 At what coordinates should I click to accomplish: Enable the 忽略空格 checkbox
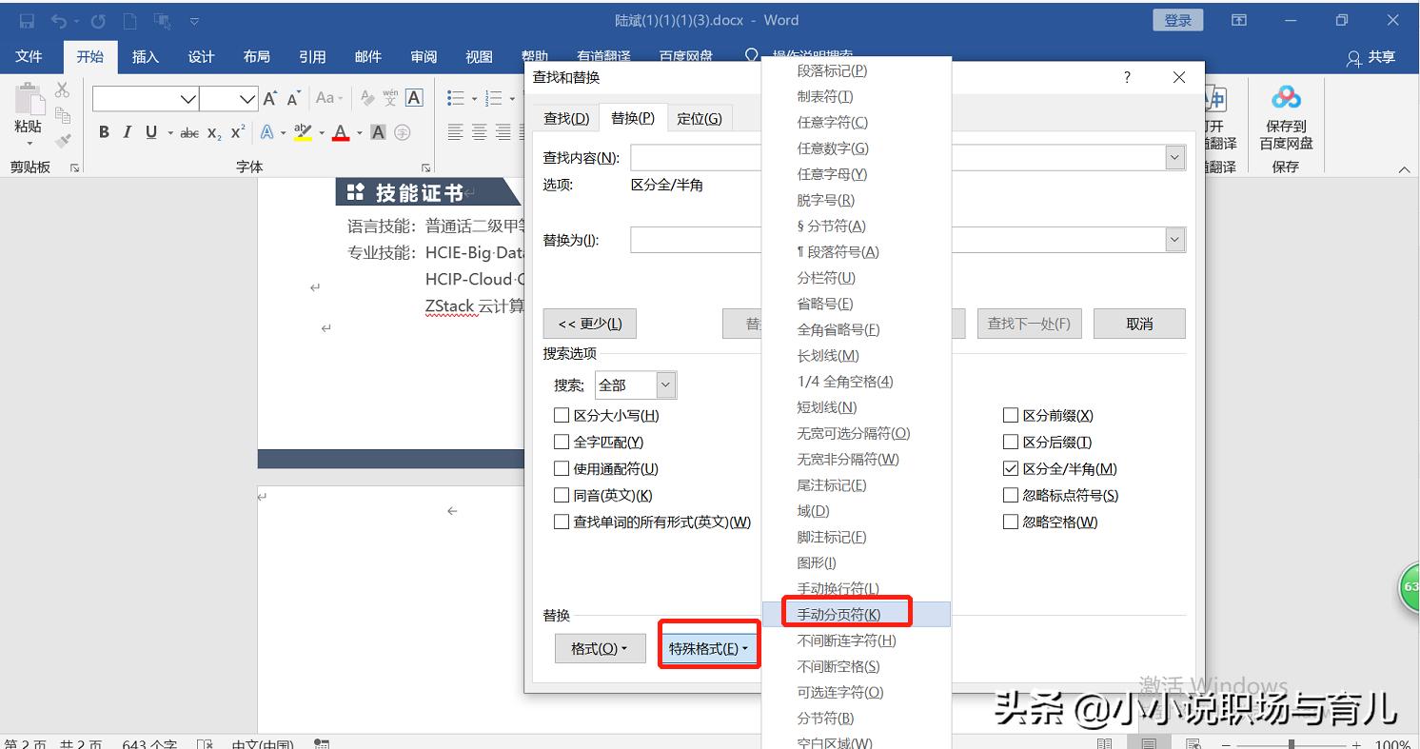[x=1010, y=522]
